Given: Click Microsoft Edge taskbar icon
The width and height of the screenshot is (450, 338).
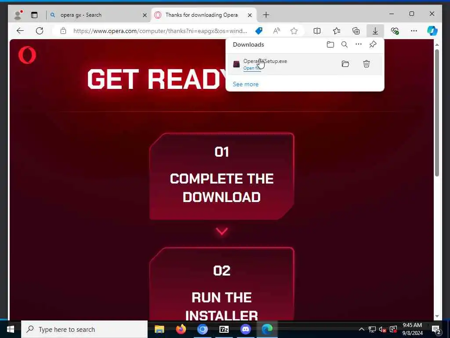Looking at the screenshot, I should [267, 329].
